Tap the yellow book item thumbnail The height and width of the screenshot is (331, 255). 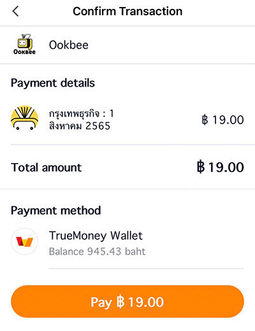pyautogui.click(x=24, y=118)
